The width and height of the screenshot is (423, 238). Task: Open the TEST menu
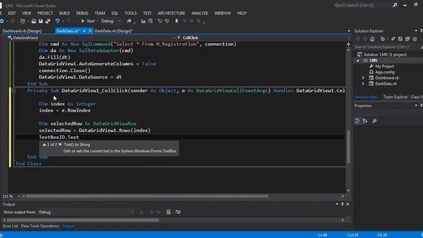[147, 13]
